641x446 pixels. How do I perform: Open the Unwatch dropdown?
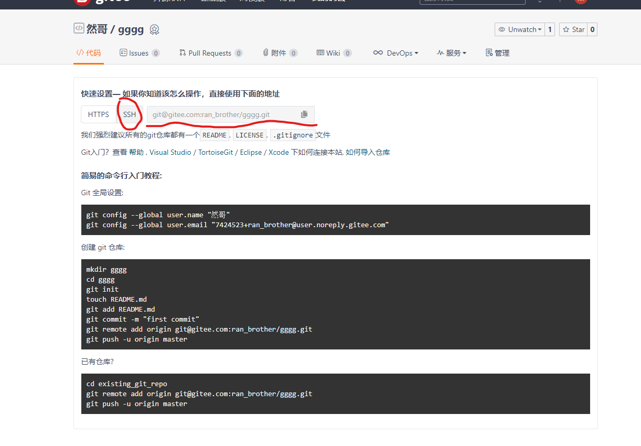coord(519,29)
